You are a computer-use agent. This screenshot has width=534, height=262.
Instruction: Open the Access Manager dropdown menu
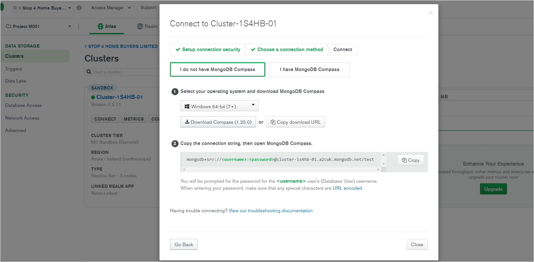click(x=111, y=8)
